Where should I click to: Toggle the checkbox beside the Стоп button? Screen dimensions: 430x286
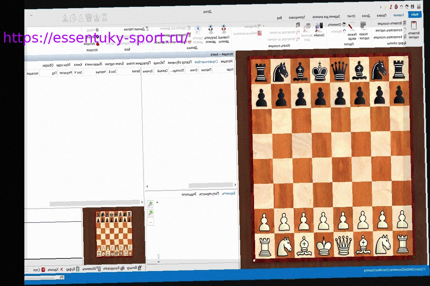tap(26, 270)
